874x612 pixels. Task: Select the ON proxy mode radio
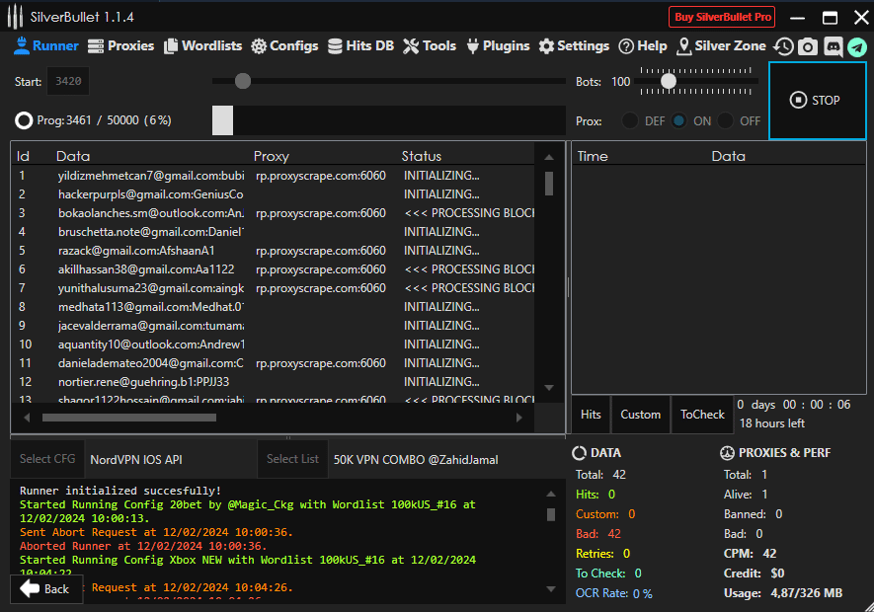click(x=679, y=121)
